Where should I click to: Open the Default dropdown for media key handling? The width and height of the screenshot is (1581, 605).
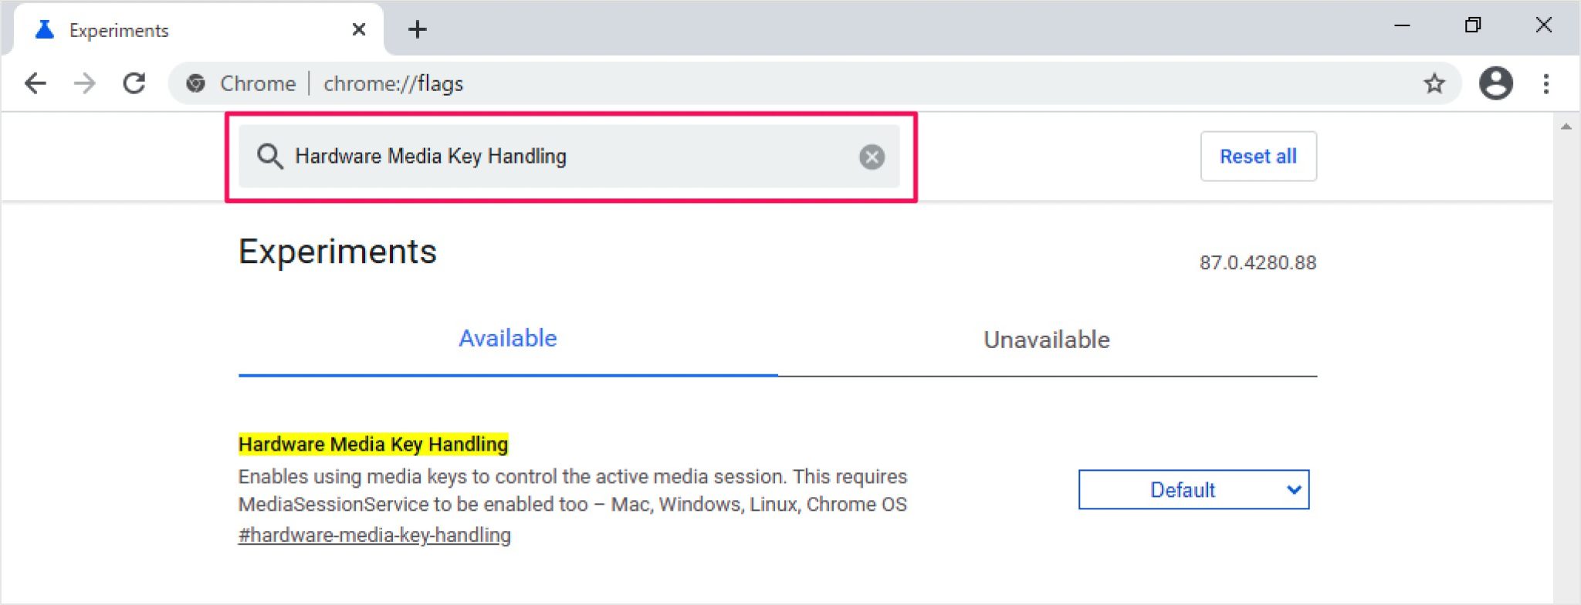1193,490
